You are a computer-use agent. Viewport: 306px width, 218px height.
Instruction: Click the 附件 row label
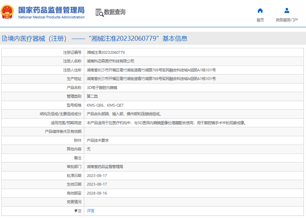[78, 140]
